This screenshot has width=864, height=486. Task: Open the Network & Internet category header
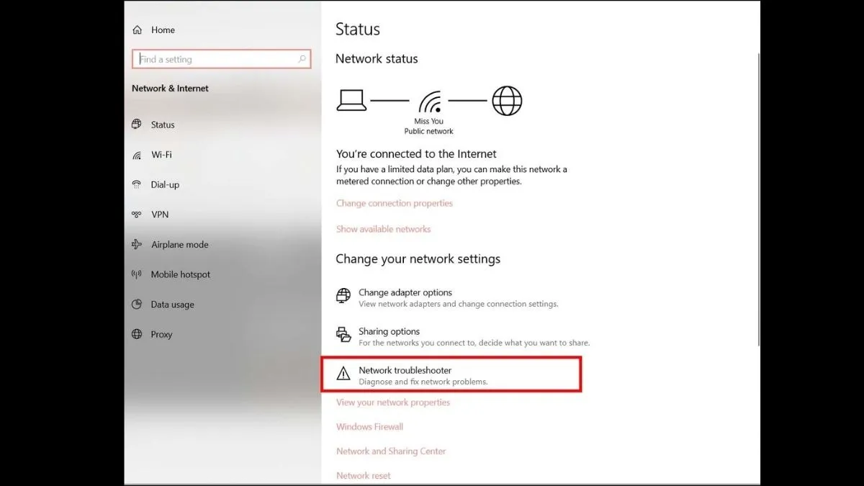pyautogui.click(x=169, y=88)
